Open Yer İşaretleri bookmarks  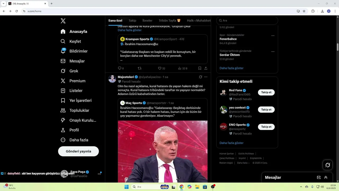tap(76, 101)
